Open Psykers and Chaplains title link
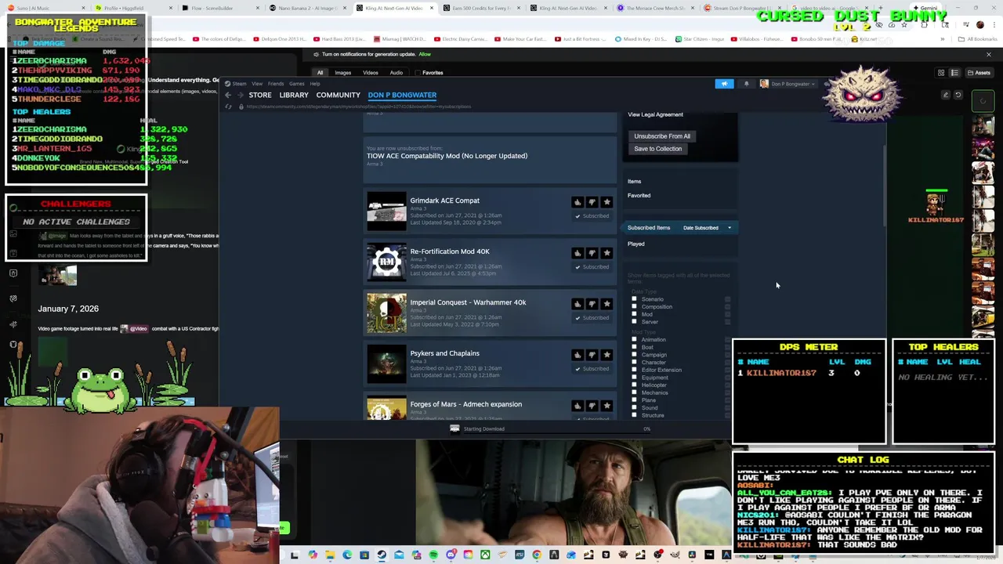 pyautogui.click(x=444, y=353)
